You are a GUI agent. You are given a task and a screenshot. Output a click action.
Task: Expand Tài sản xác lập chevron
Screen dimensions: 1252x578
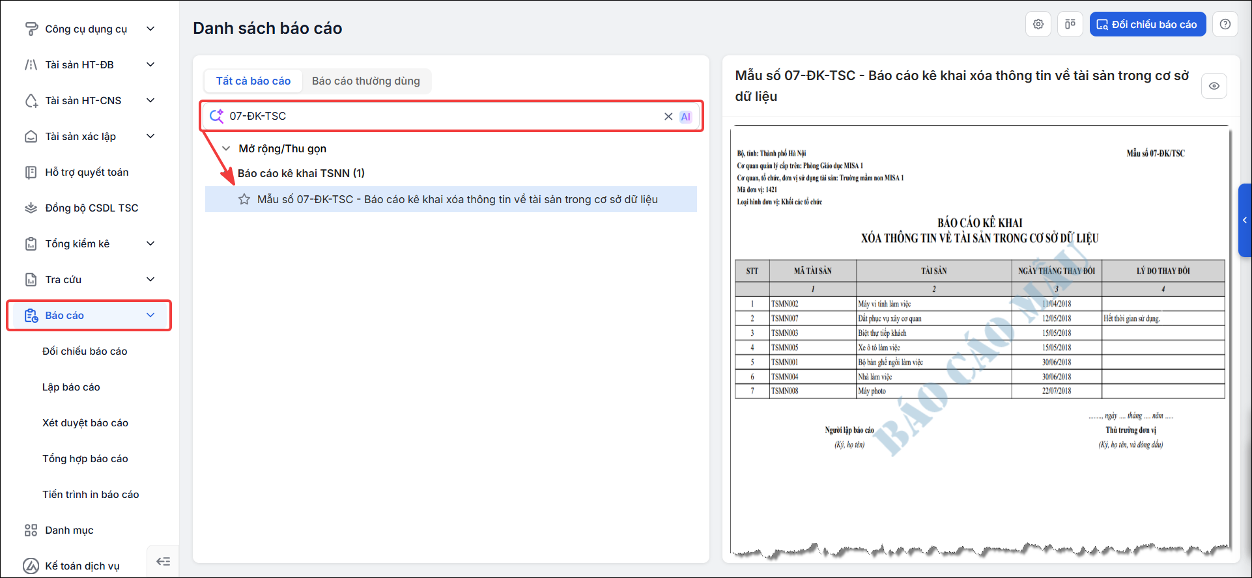[x=150, y=136]
